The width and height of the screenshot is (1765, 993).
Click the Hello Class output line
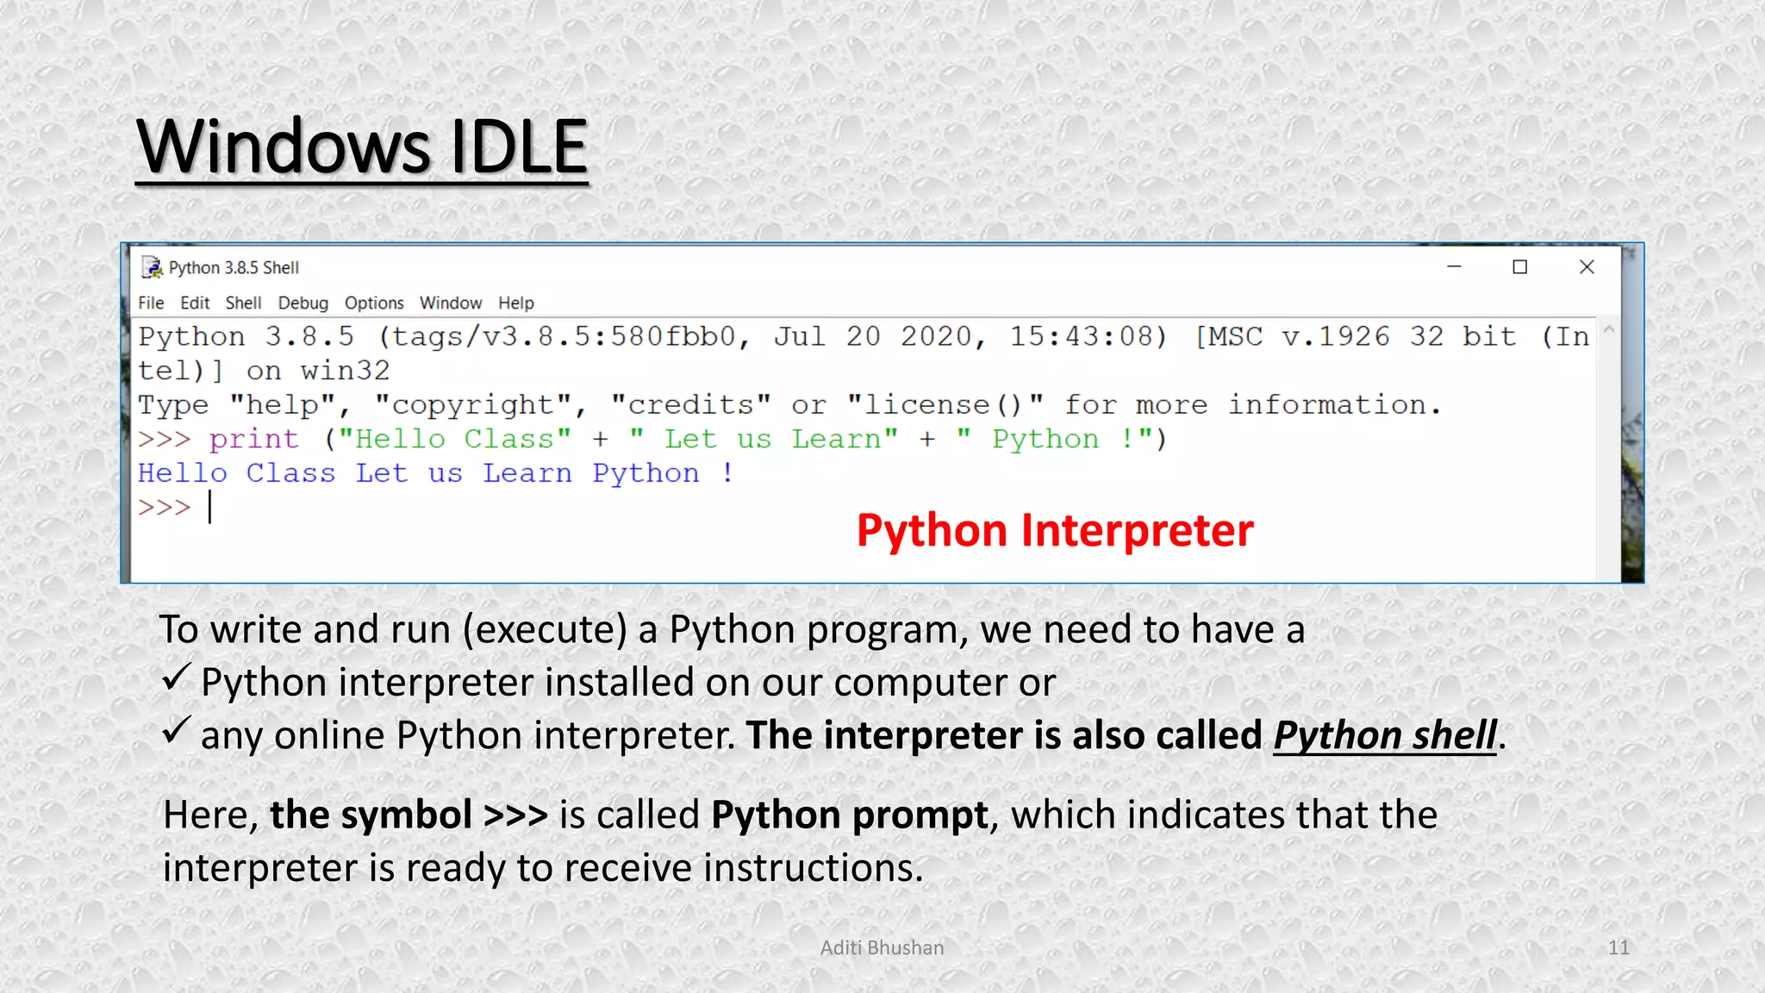[435, 473]
